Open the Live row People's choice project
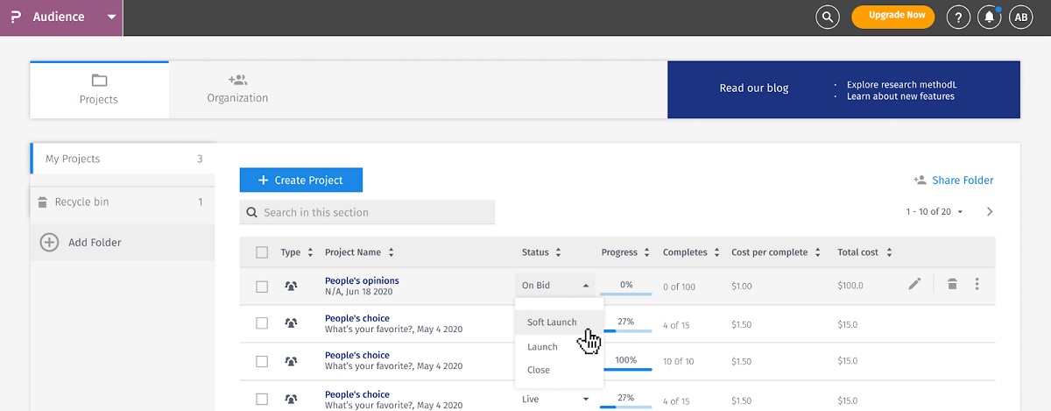 [357, 394]
